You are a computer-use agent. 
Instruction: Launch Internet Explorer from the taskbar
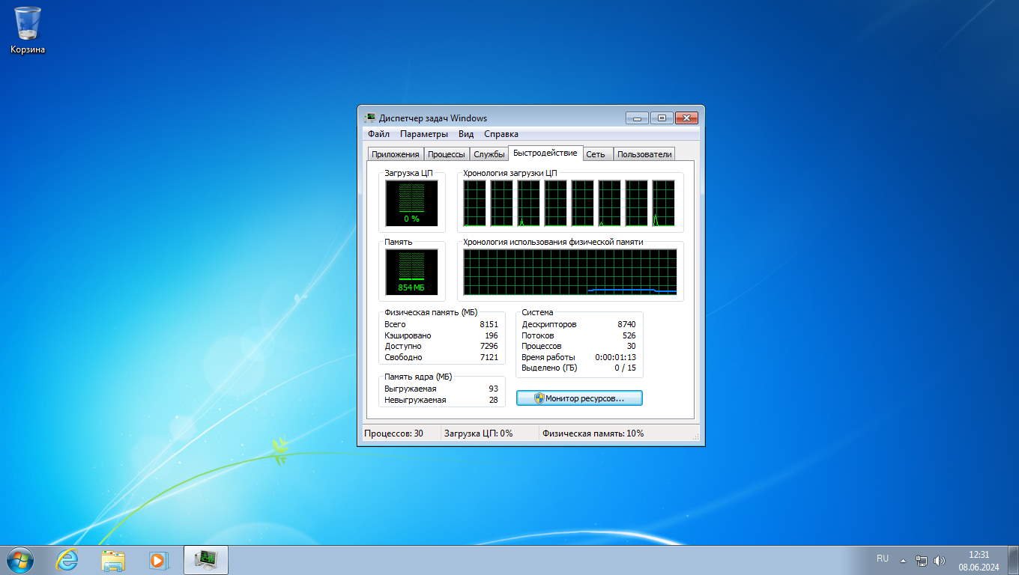click(67, 559)
